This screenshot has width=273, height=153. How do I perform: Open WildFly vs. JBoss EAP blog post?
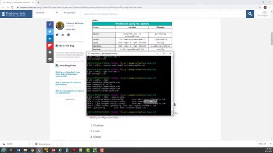pos(67,74)
